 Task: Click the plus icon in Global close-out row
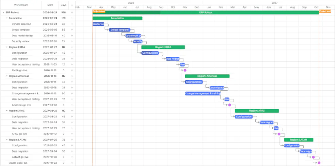tap(72, 163)
